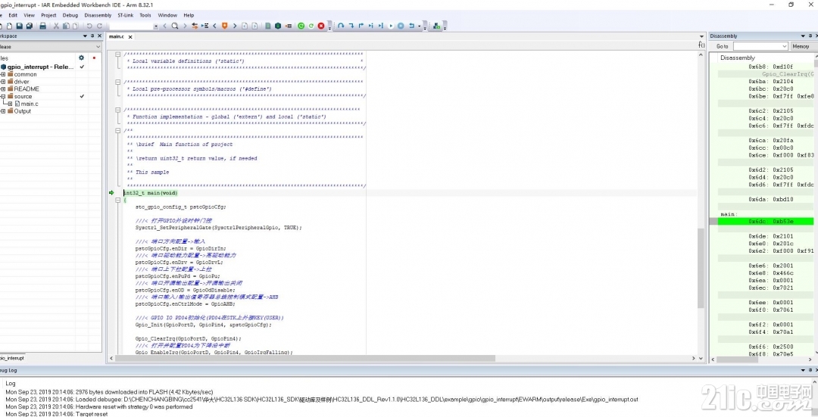
Task: Open the View menu
Action: (x=30, y=15)
